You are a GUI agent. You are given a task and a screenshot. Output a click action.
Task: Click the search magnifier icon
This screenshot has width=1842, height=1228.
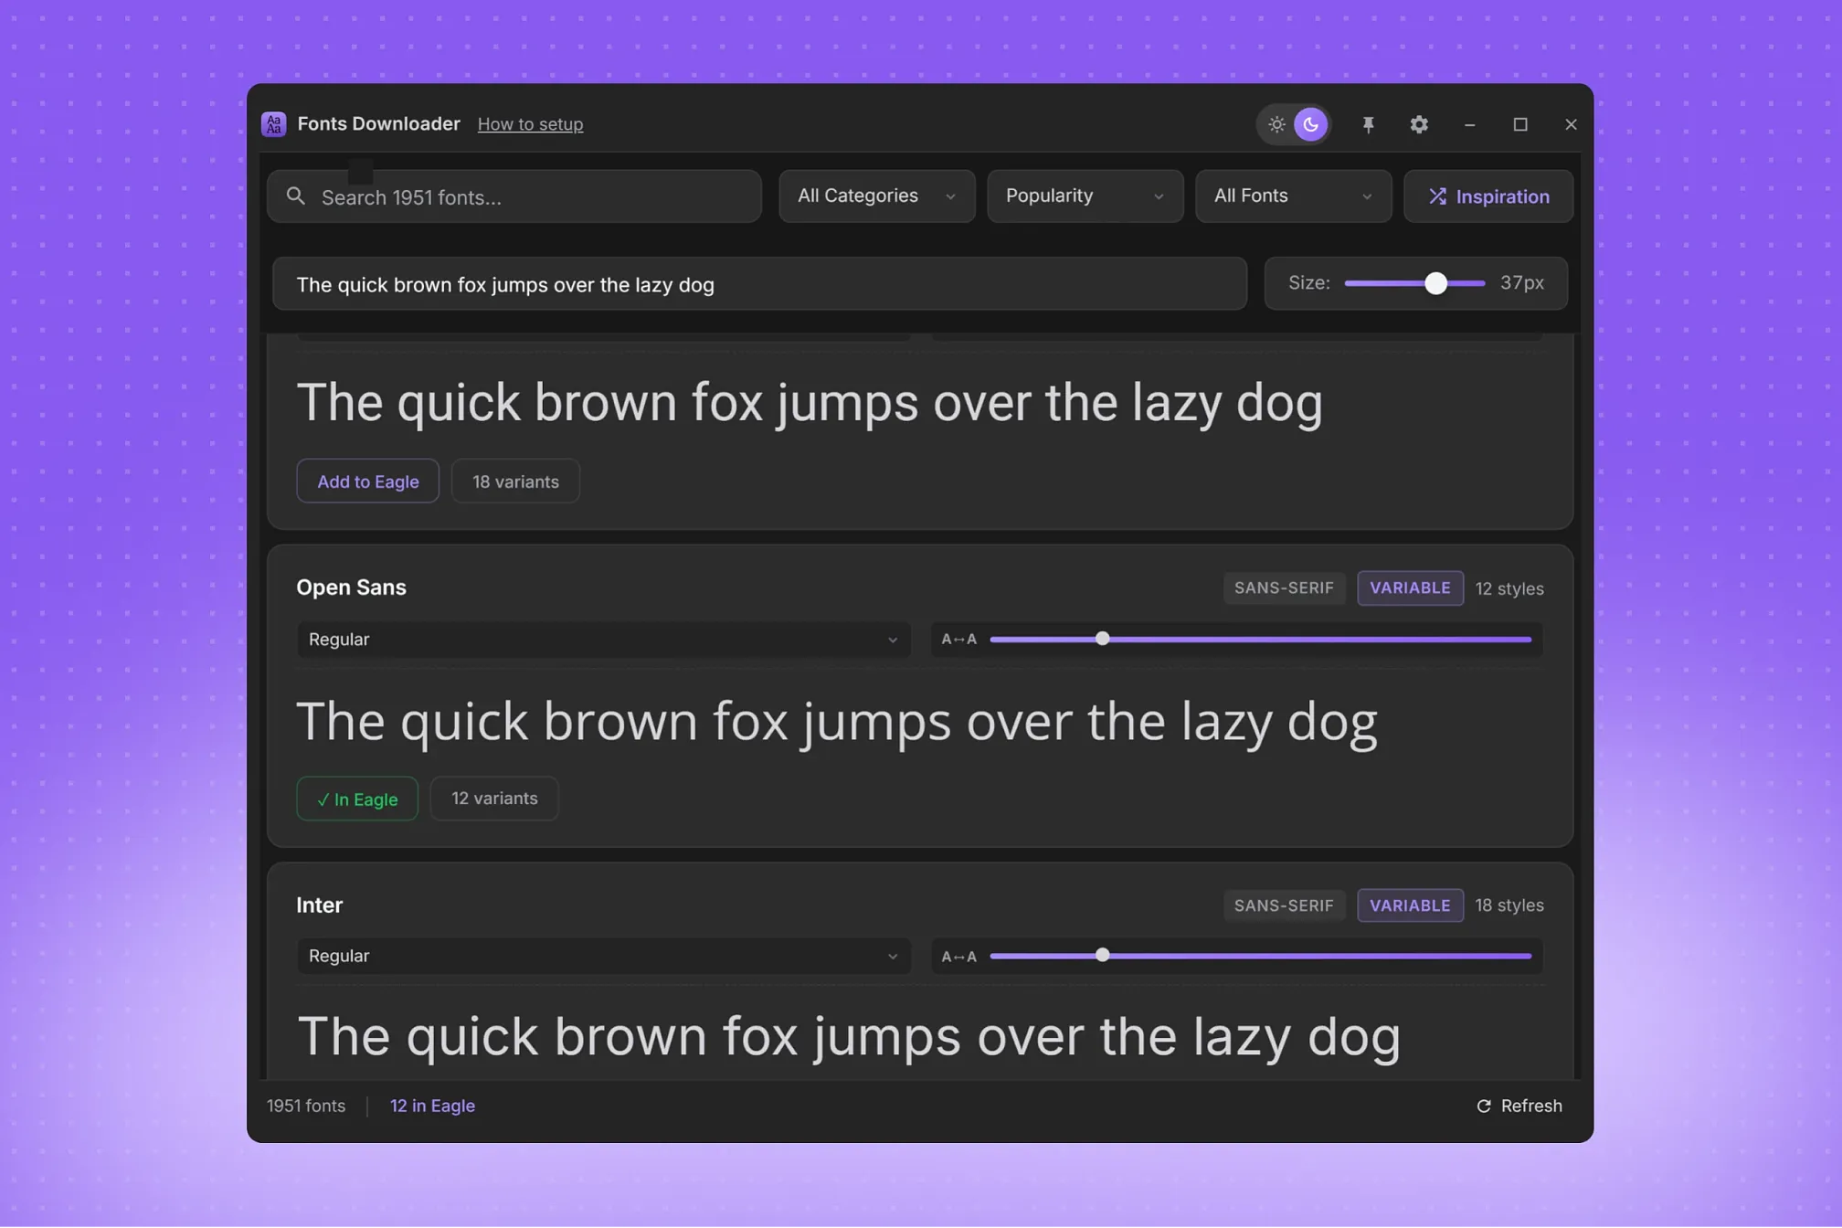295,196
